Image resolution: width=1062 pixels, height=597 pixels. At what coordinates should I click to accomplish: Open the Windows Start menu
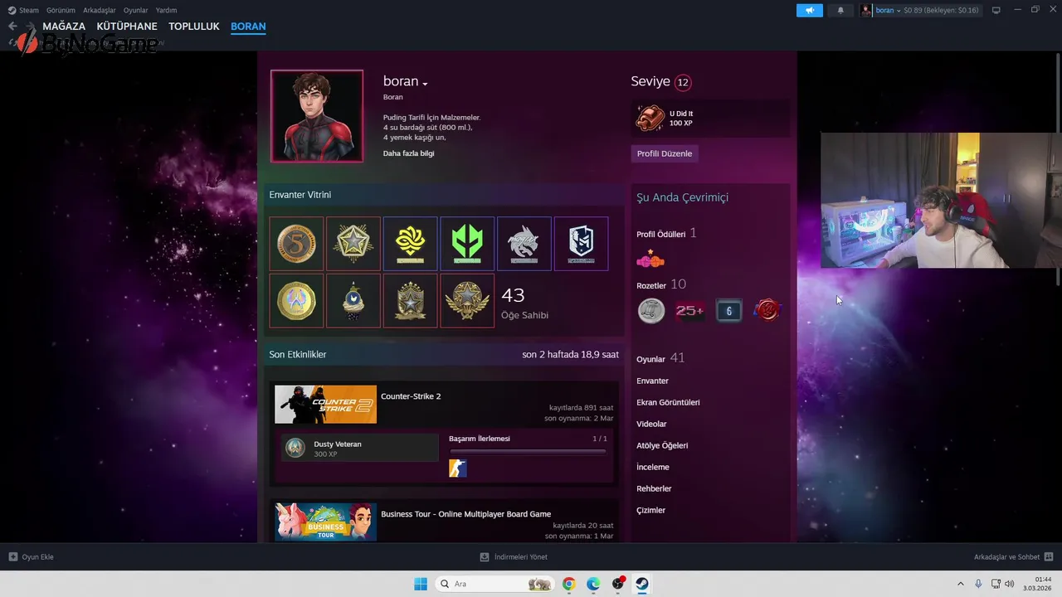tap(421, 584)
